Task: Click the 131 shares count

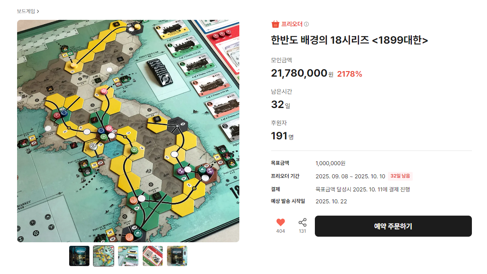Action: [302, 231]
